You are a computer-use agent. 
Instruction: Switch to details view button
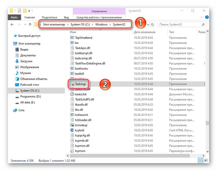[x=201, y=161]
